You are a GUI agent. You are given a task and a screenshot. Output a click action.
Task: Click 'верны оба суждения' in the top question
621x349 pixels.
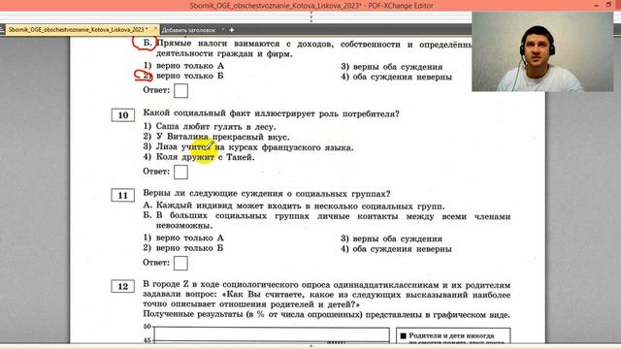(x=397, y=67)
